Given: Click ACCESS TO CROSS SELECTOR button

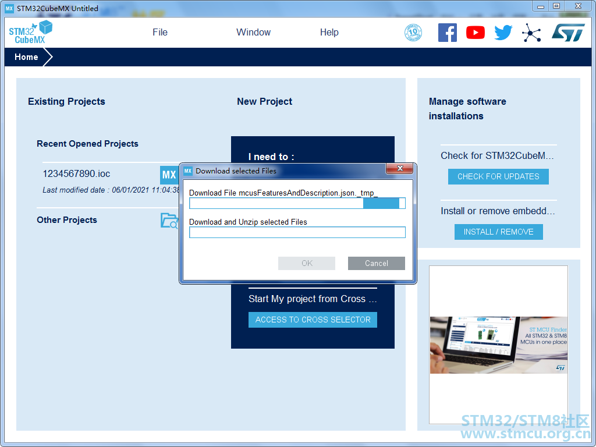Looking at the screenshot, I should 313,320.
